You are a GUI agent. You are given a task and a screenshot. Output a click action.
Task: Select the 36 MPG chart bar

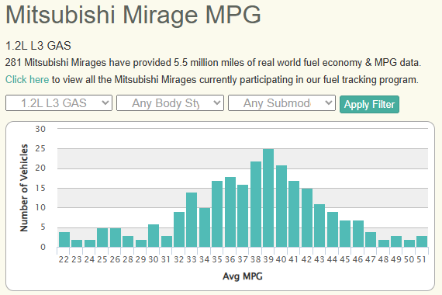coord(230,212)
